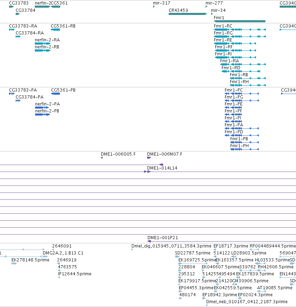Click the Fmr1-RB transcript label

[239, 75]
